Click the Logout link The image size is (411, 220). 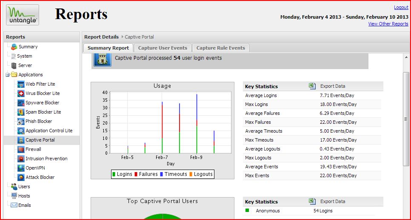[401, 7]
